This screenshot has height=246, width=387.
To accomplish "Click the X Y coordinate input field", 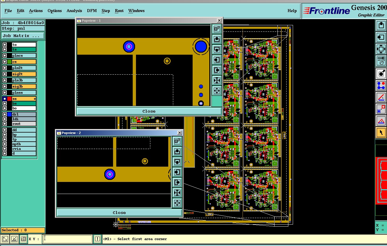I will coord(67,239).
